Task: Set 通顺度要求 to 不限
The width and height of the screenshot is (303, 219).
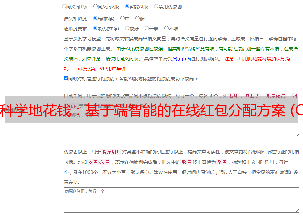Action: coord(166,28)
